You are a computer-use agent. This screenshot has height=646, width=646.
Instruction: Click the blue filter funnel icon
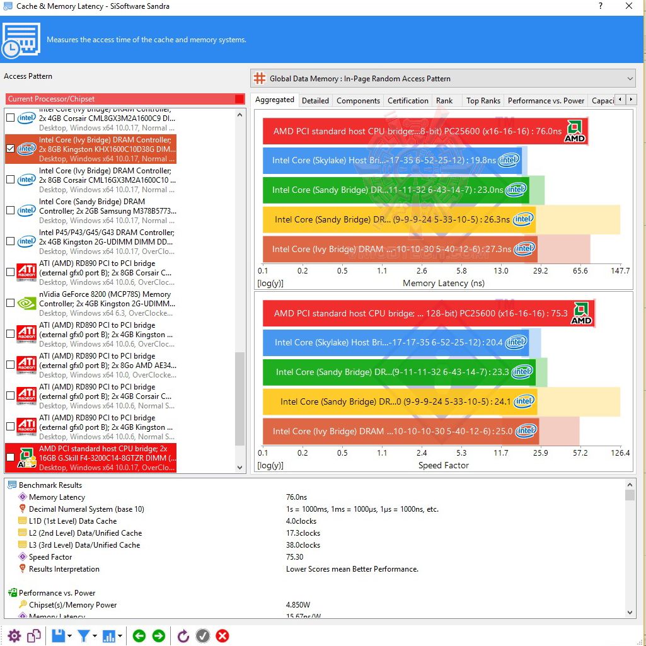(x=83, y=636)
